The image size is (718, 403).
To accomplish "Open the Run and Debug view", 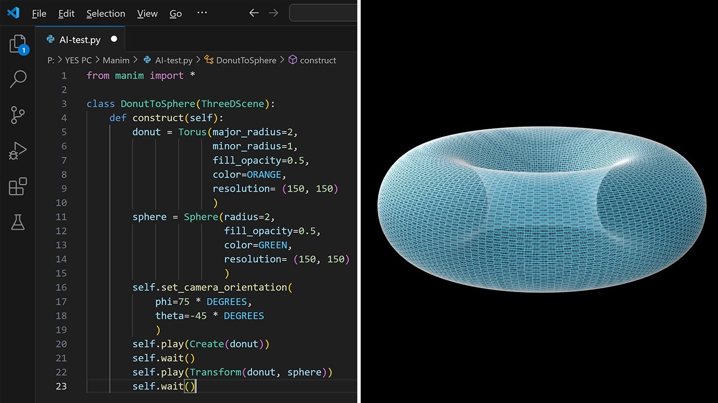I will [x=18, y=151].
